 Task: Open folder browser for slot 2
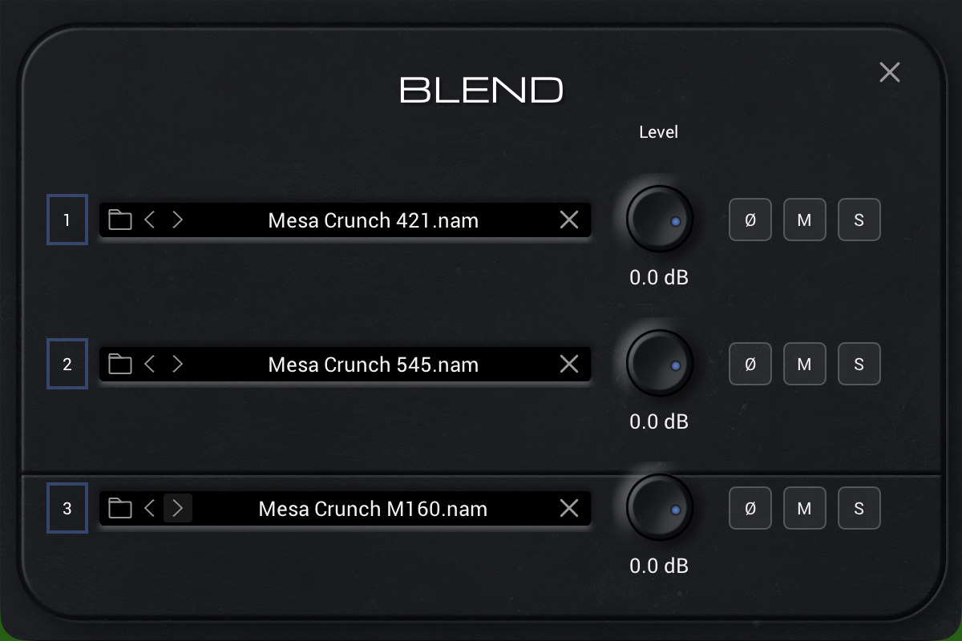(120, 364)
